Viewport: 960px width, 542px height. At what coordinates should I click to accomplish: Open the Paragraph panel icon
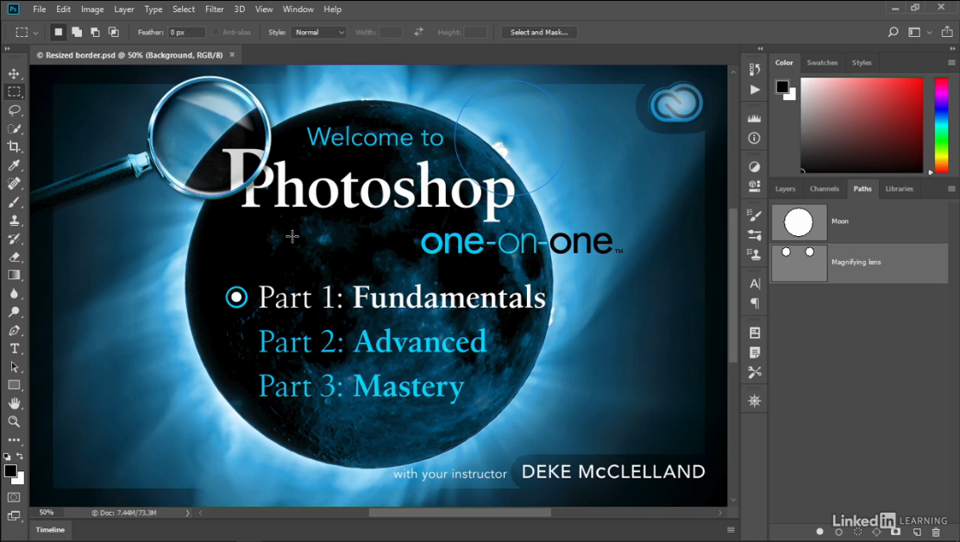click(x=754, y=303)
